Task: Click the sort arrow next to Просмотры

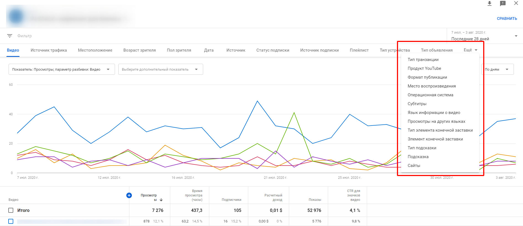Action: (x=161, y=200)
